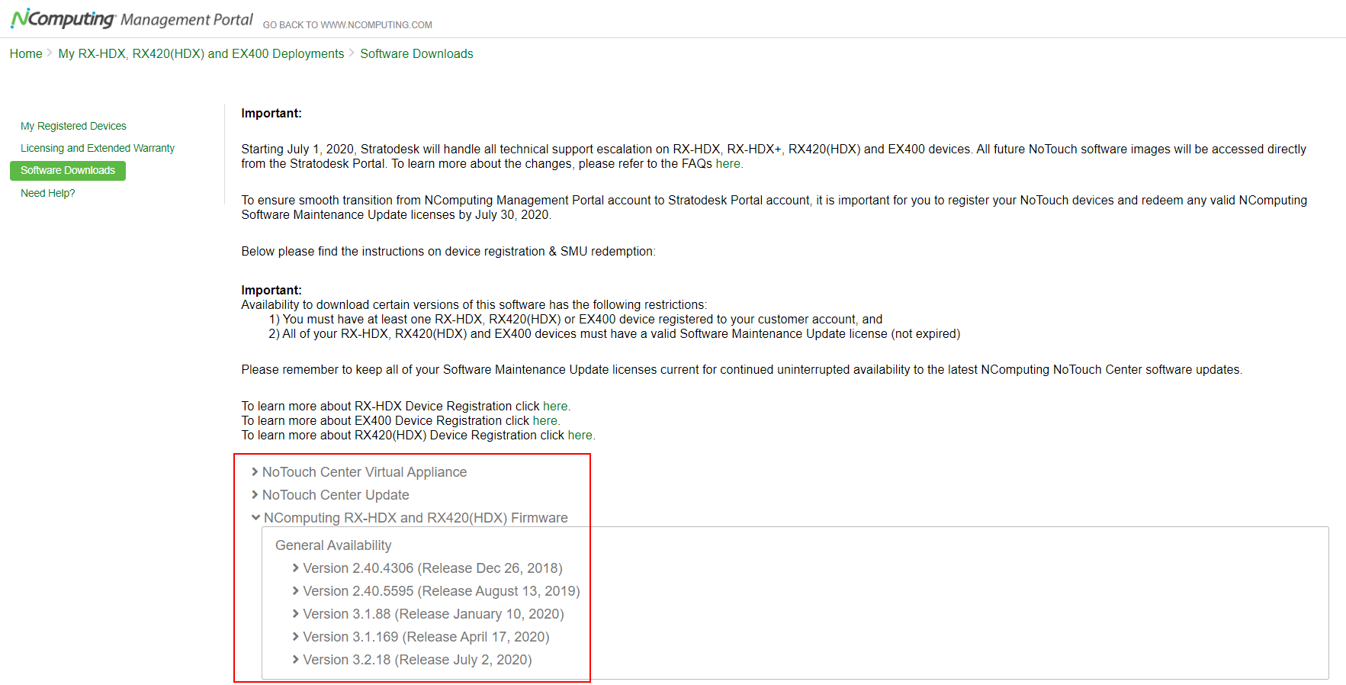The height and width of the screenshot is (685, 1346).
Task: Go to Home breadcrumb
Action: point(26,53)
